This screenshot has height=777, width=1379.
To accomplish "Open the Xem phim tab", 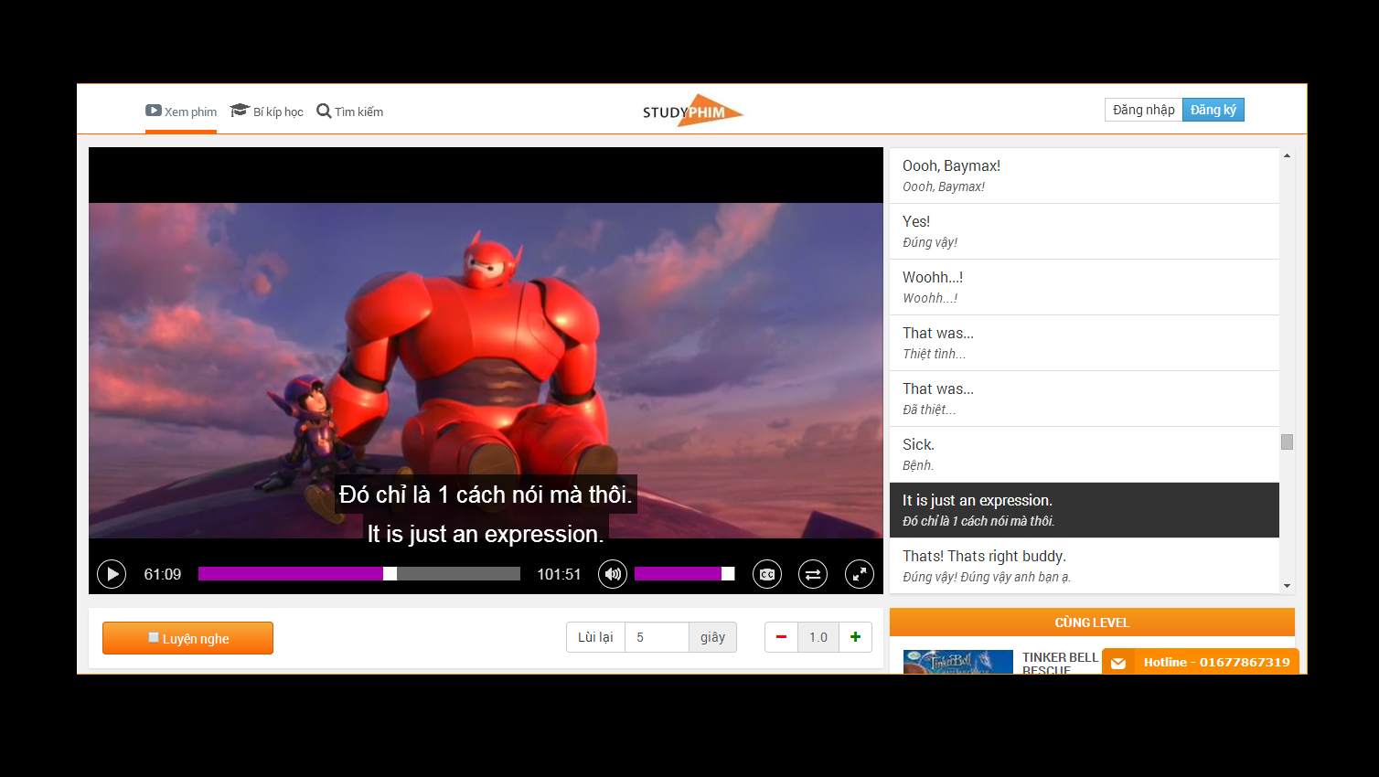I will pyautogui.click(x=181, y=112).
